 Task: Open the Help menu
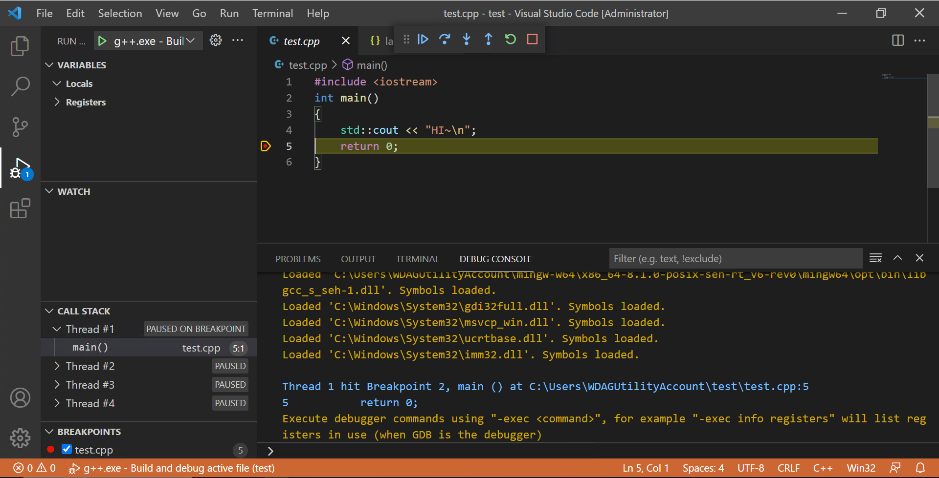coord(318,13)
